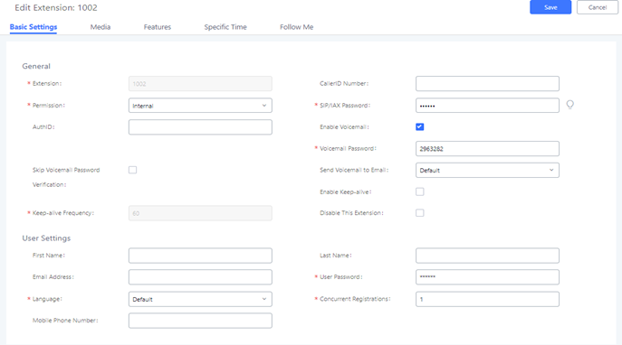Tick the Disable This Extension checkbox
This screenshot has width=622, height=345.
420,213
